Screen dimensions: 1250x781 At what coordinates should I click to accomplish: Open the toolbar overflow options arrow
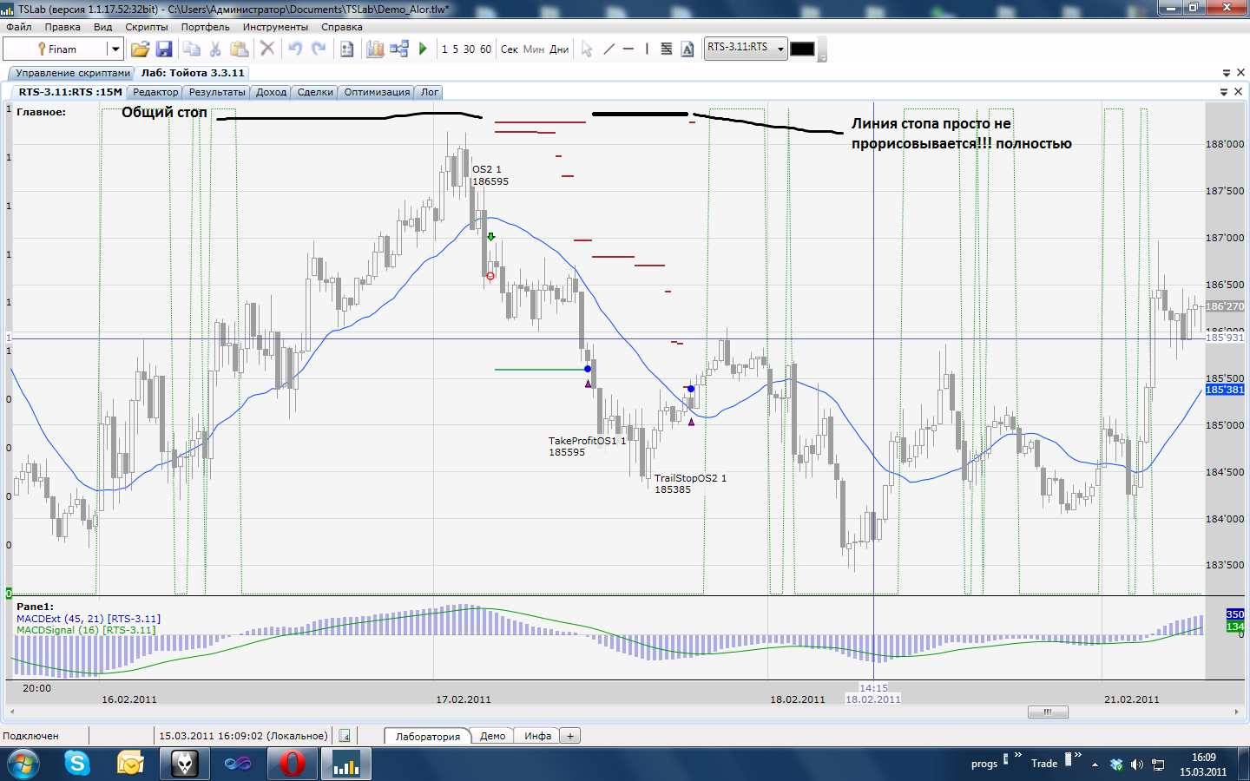click(822, 57)
